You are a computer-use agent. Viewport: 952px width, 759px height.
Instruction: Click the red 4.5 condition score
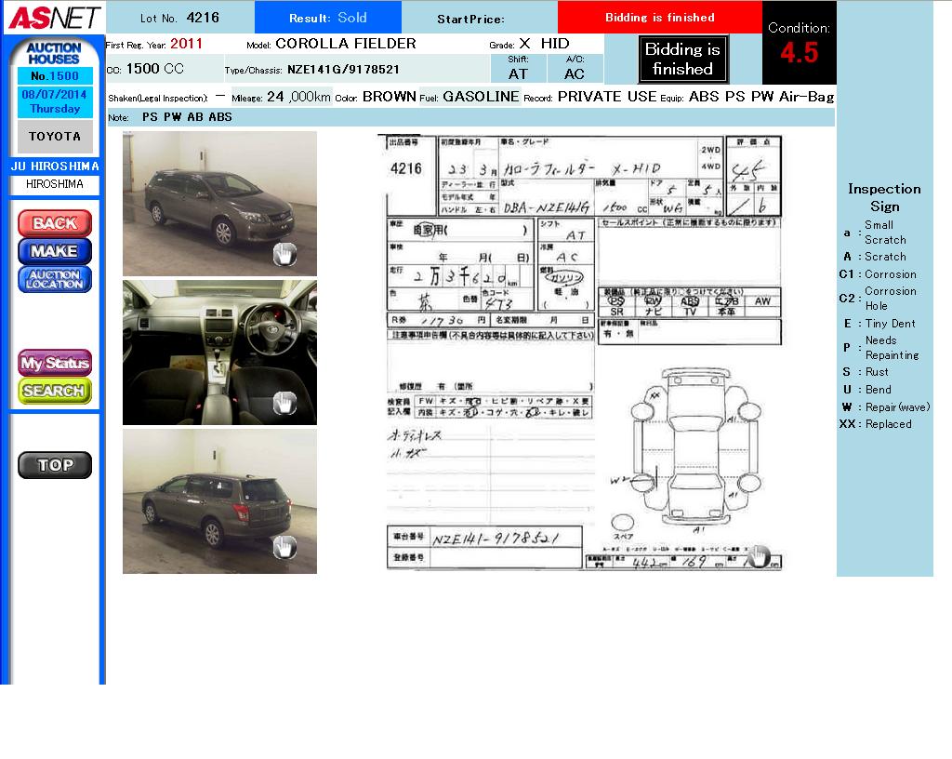tap(799, 54)
